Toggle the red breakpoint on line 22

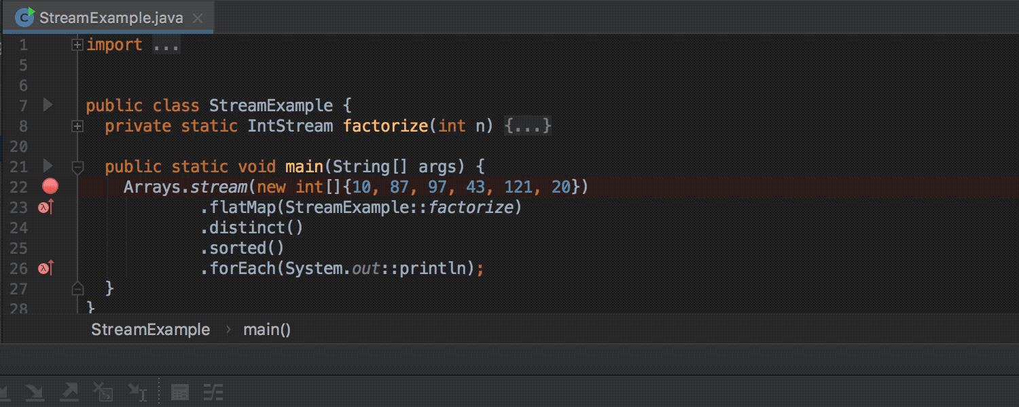coord(50,187)
